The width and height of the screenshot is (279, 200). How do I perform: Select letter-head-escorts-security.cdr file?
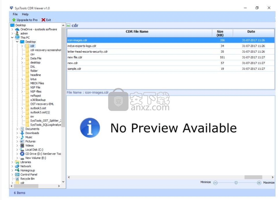[x=171, y=52]
